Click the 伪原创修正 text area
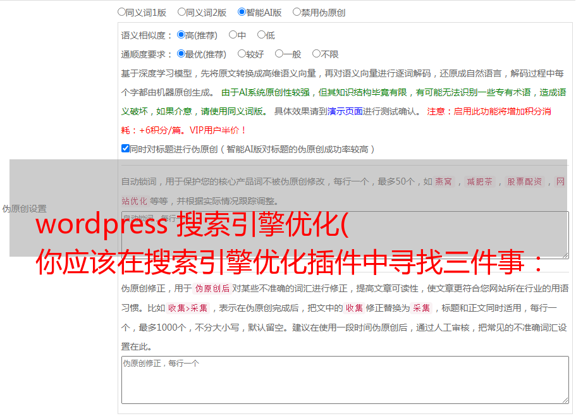 [x=345, y=380]
